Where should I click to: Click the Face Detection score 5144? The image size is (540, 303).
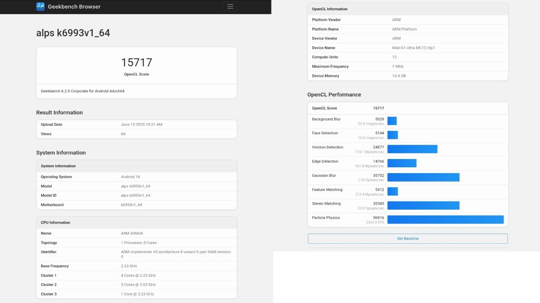380,133
